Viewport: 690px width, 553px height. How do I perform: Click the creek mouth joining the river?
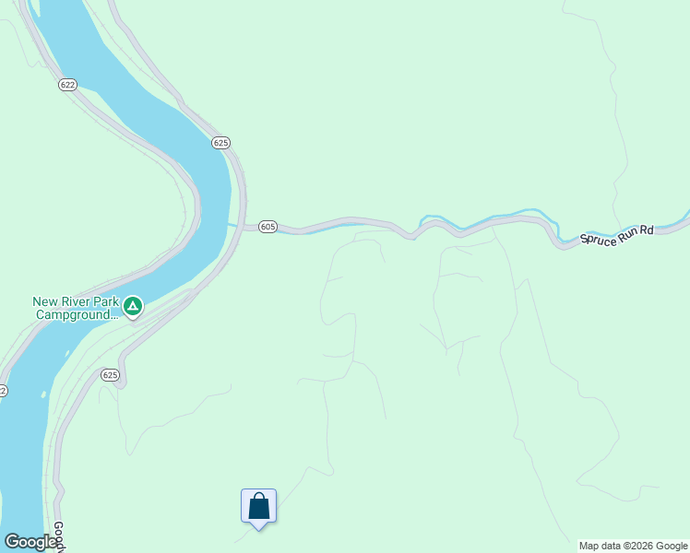pyautogui.click(x=231, y=225)
